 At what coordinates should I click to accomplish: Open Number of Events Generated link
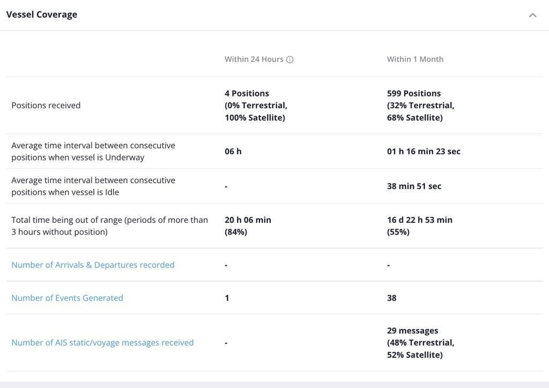(x=67, y=298)
